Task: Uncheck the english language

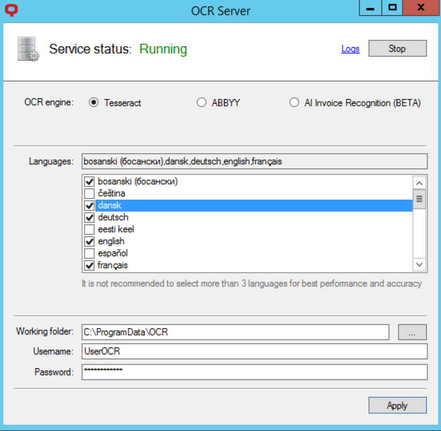Action: tap(90, 241)
